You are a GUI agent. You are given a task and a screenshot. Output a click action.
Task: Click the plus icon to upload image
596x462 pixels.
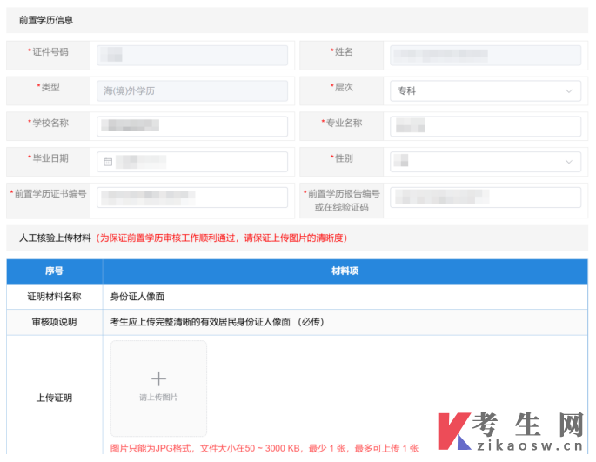158,378
